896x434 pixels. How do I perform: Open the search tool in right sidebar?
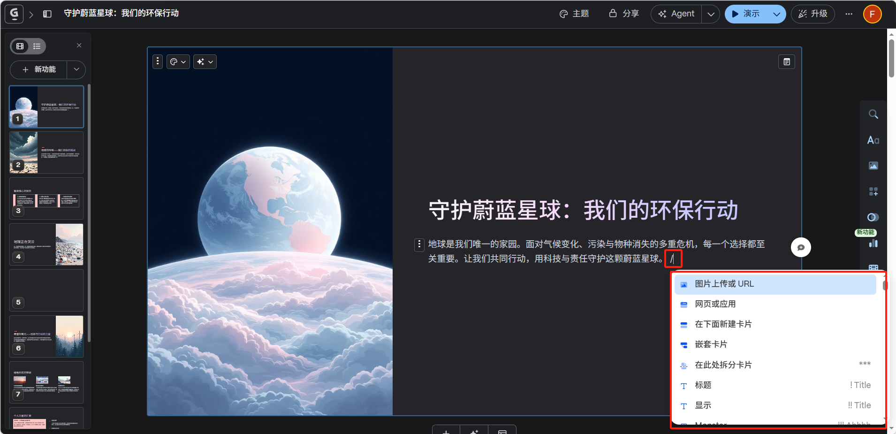tap(873, 114)
